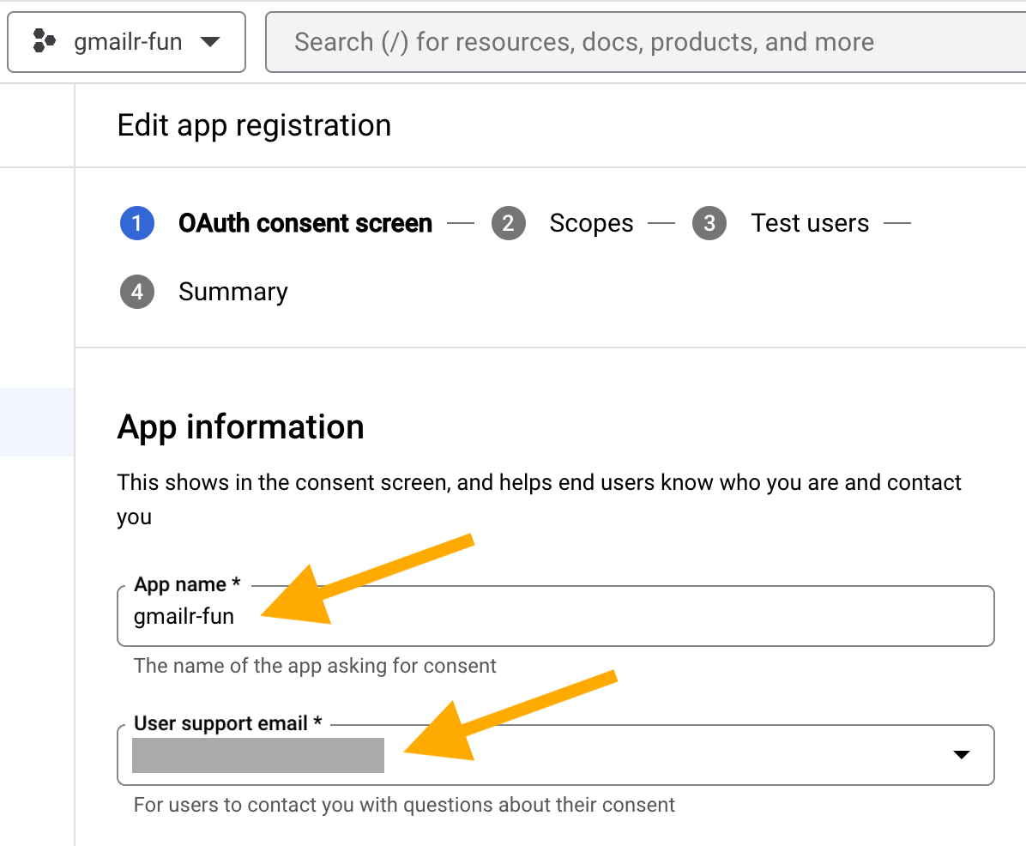Select step 1 circle icon for OAuth consent
The height and width of the screenshot is (846, 1026).
tap(137, 223)
